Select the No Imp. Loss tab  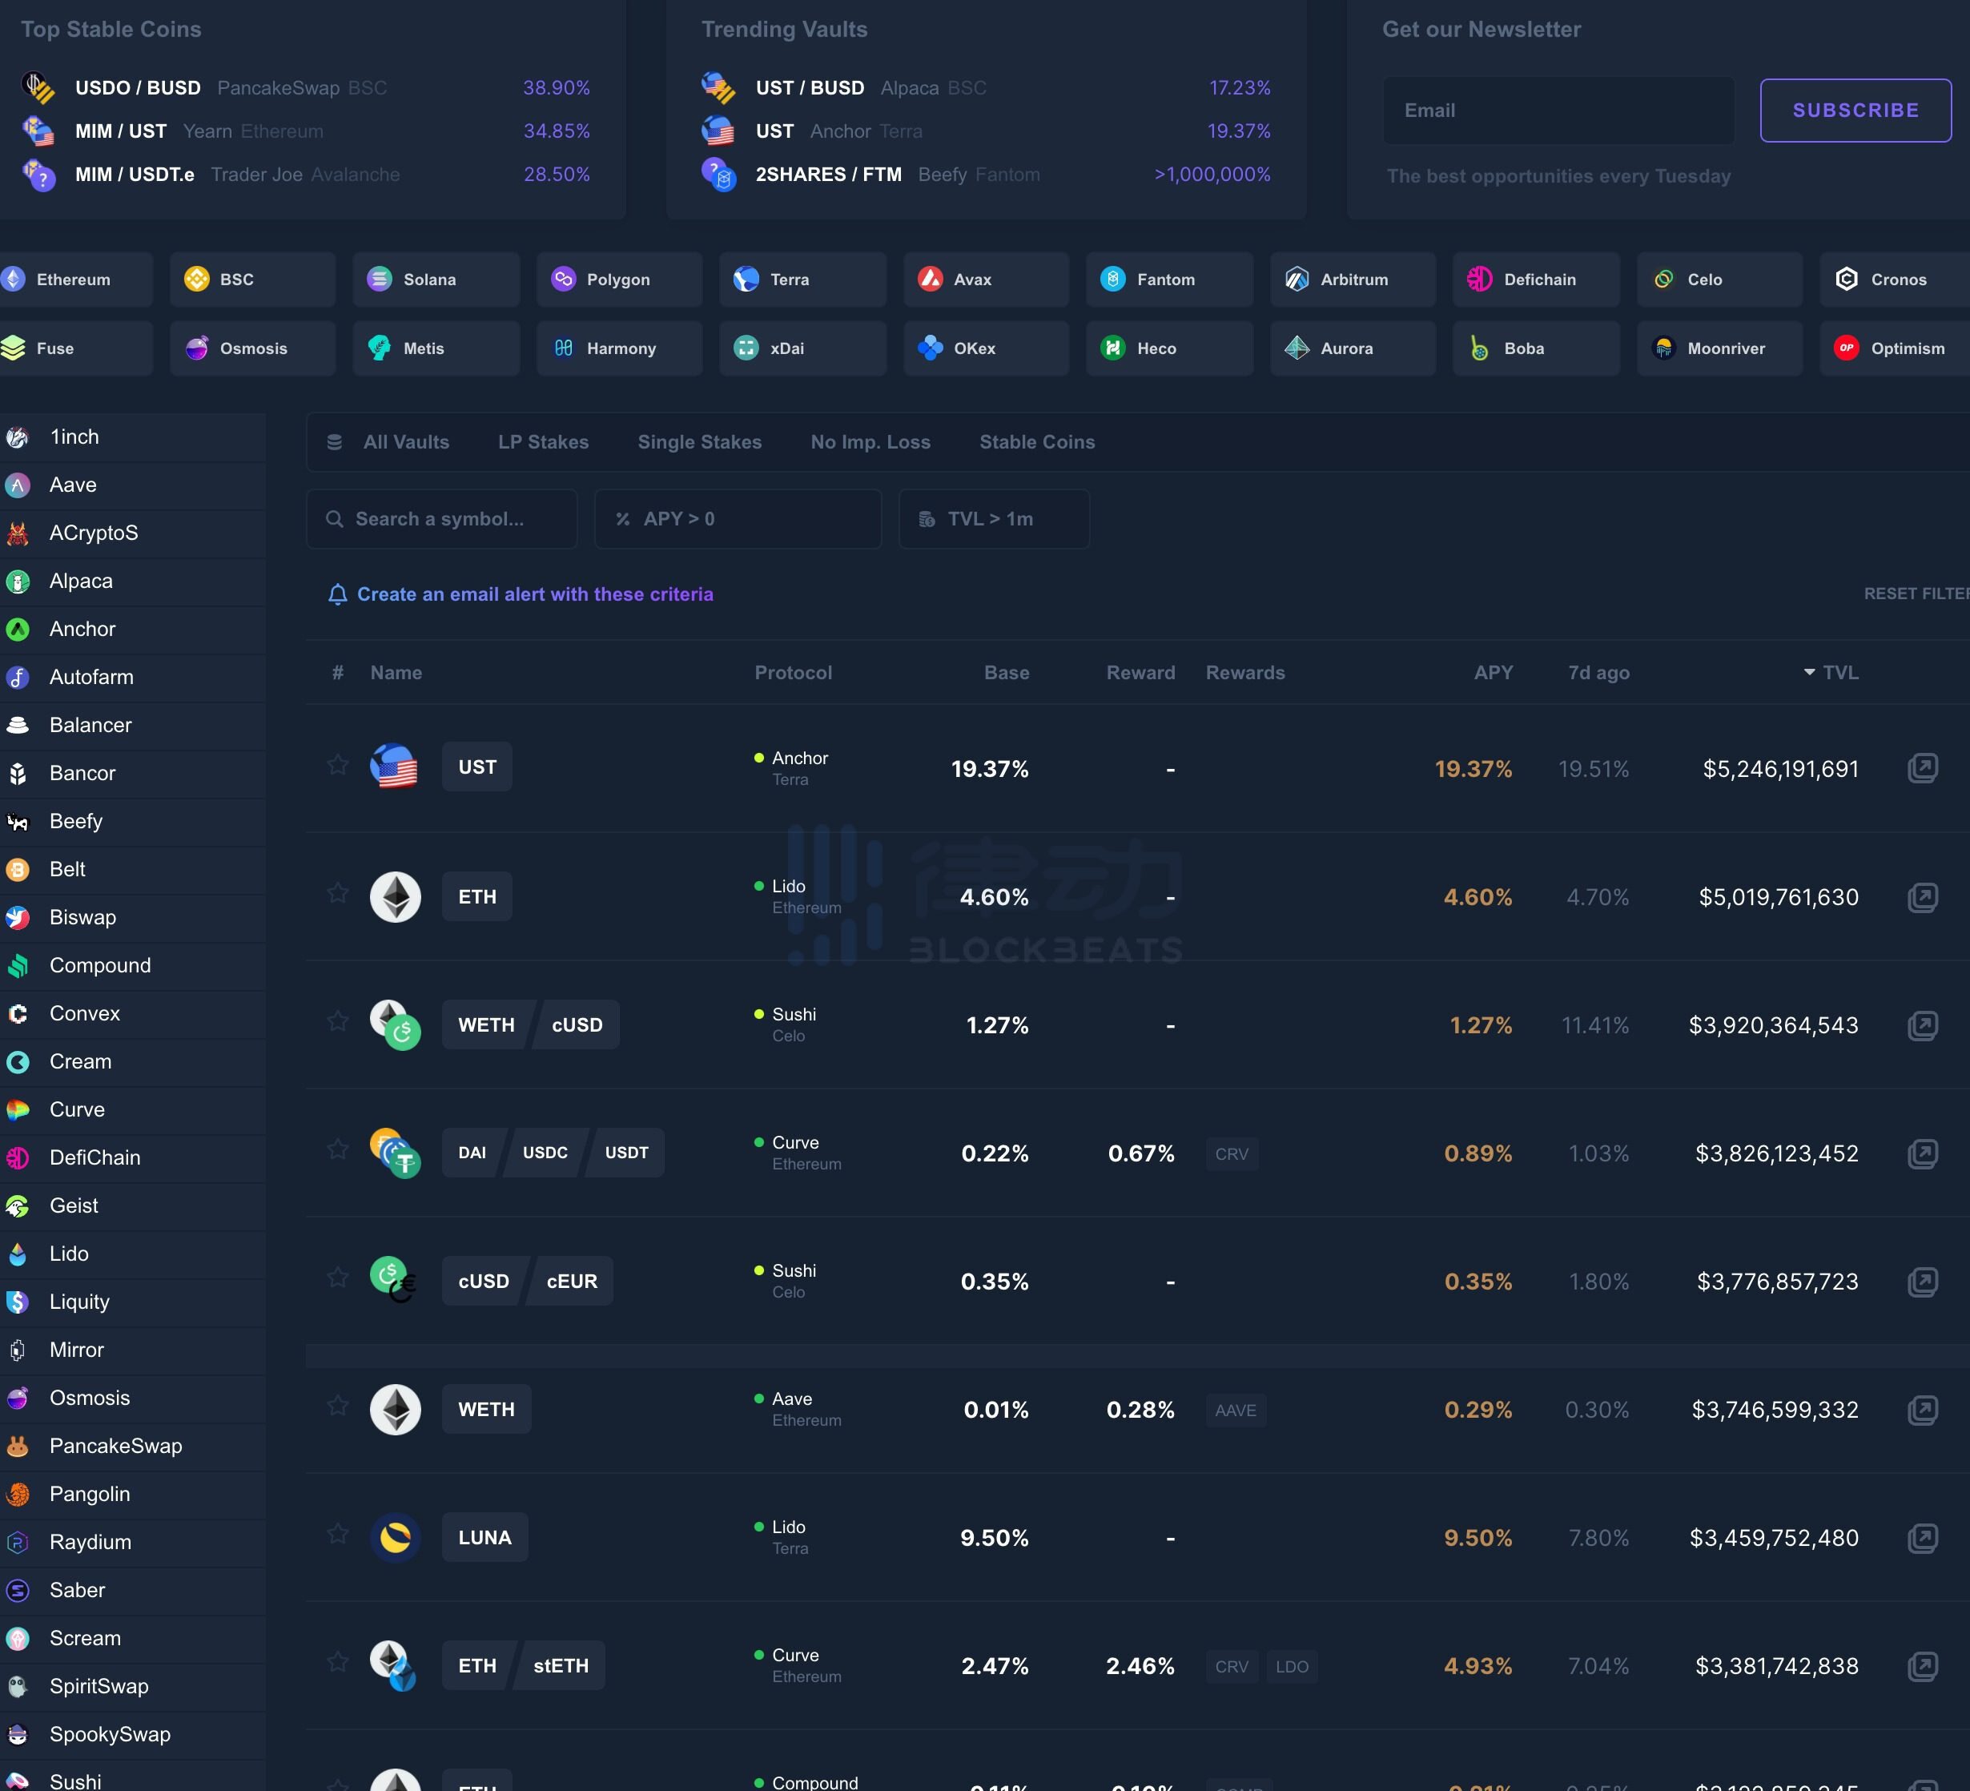pos(870,443)
